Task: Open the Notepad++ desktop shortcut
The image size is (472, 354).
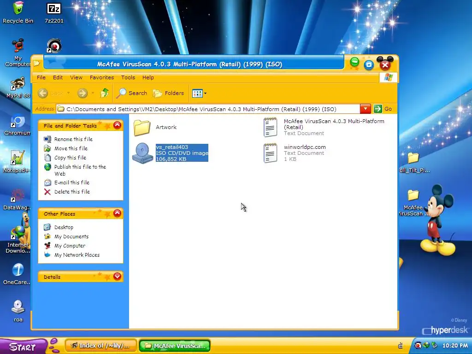Action: click(17, 162)
